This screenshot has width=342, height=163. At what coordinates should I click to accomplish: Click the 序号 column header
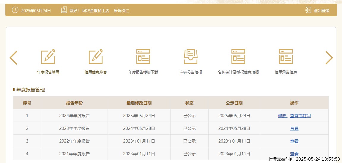[27, 103]
